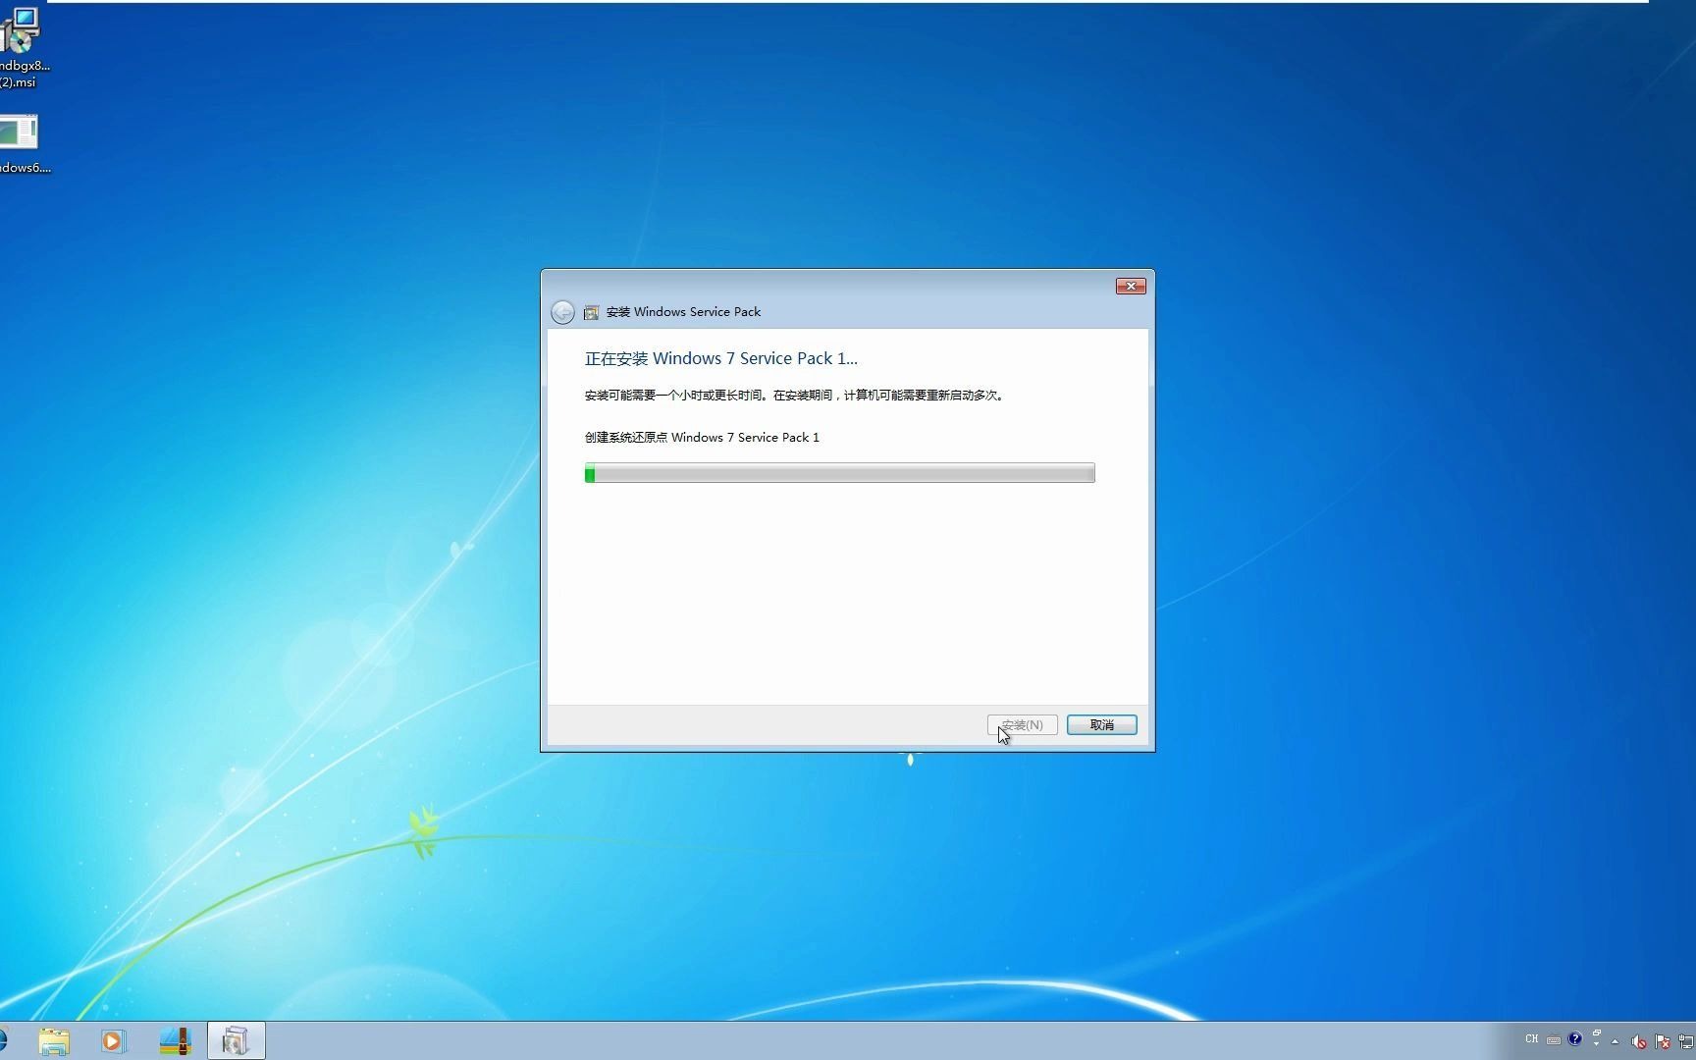Click the muted volume speaker tray icon
This screenshot has height=1060, width=1696.
point(1638,1041)
